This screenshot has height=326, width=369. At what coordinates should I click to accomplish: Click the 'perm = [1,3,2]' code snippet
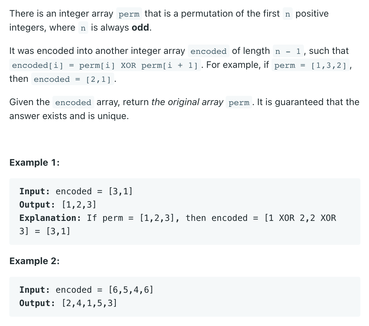(310, 65)
